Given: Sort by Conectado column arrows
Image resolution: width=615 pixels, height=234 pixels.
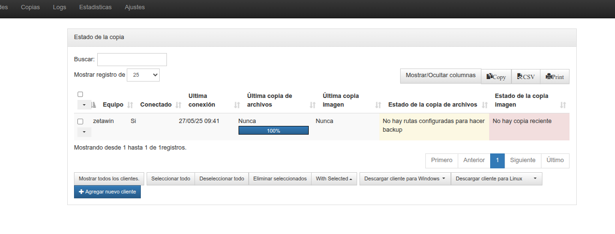Looking at the screenshot, I should click(178, 105).
